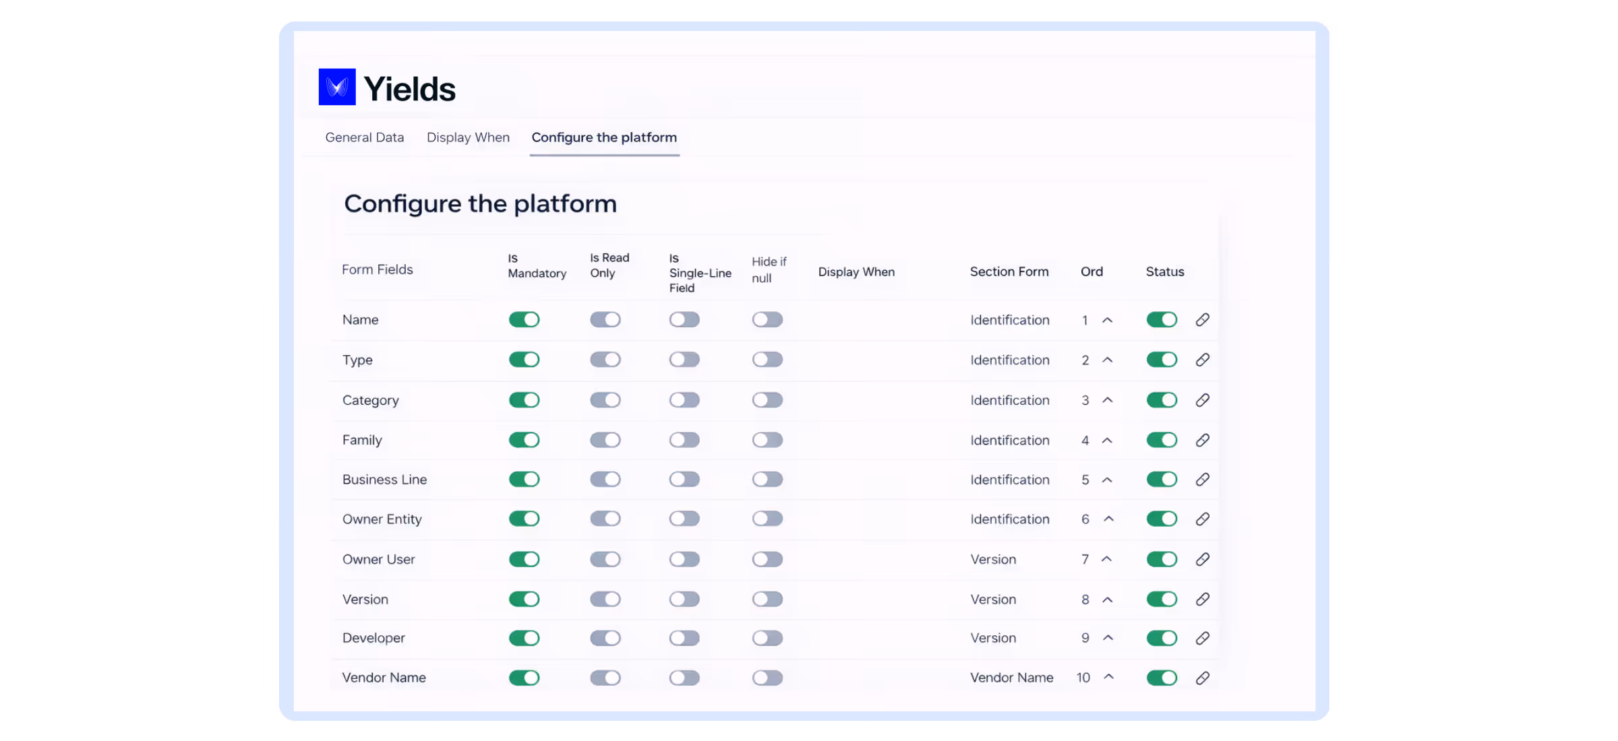
Task: Toggle Is Read Only for Owner Entity
Action: 605,519
